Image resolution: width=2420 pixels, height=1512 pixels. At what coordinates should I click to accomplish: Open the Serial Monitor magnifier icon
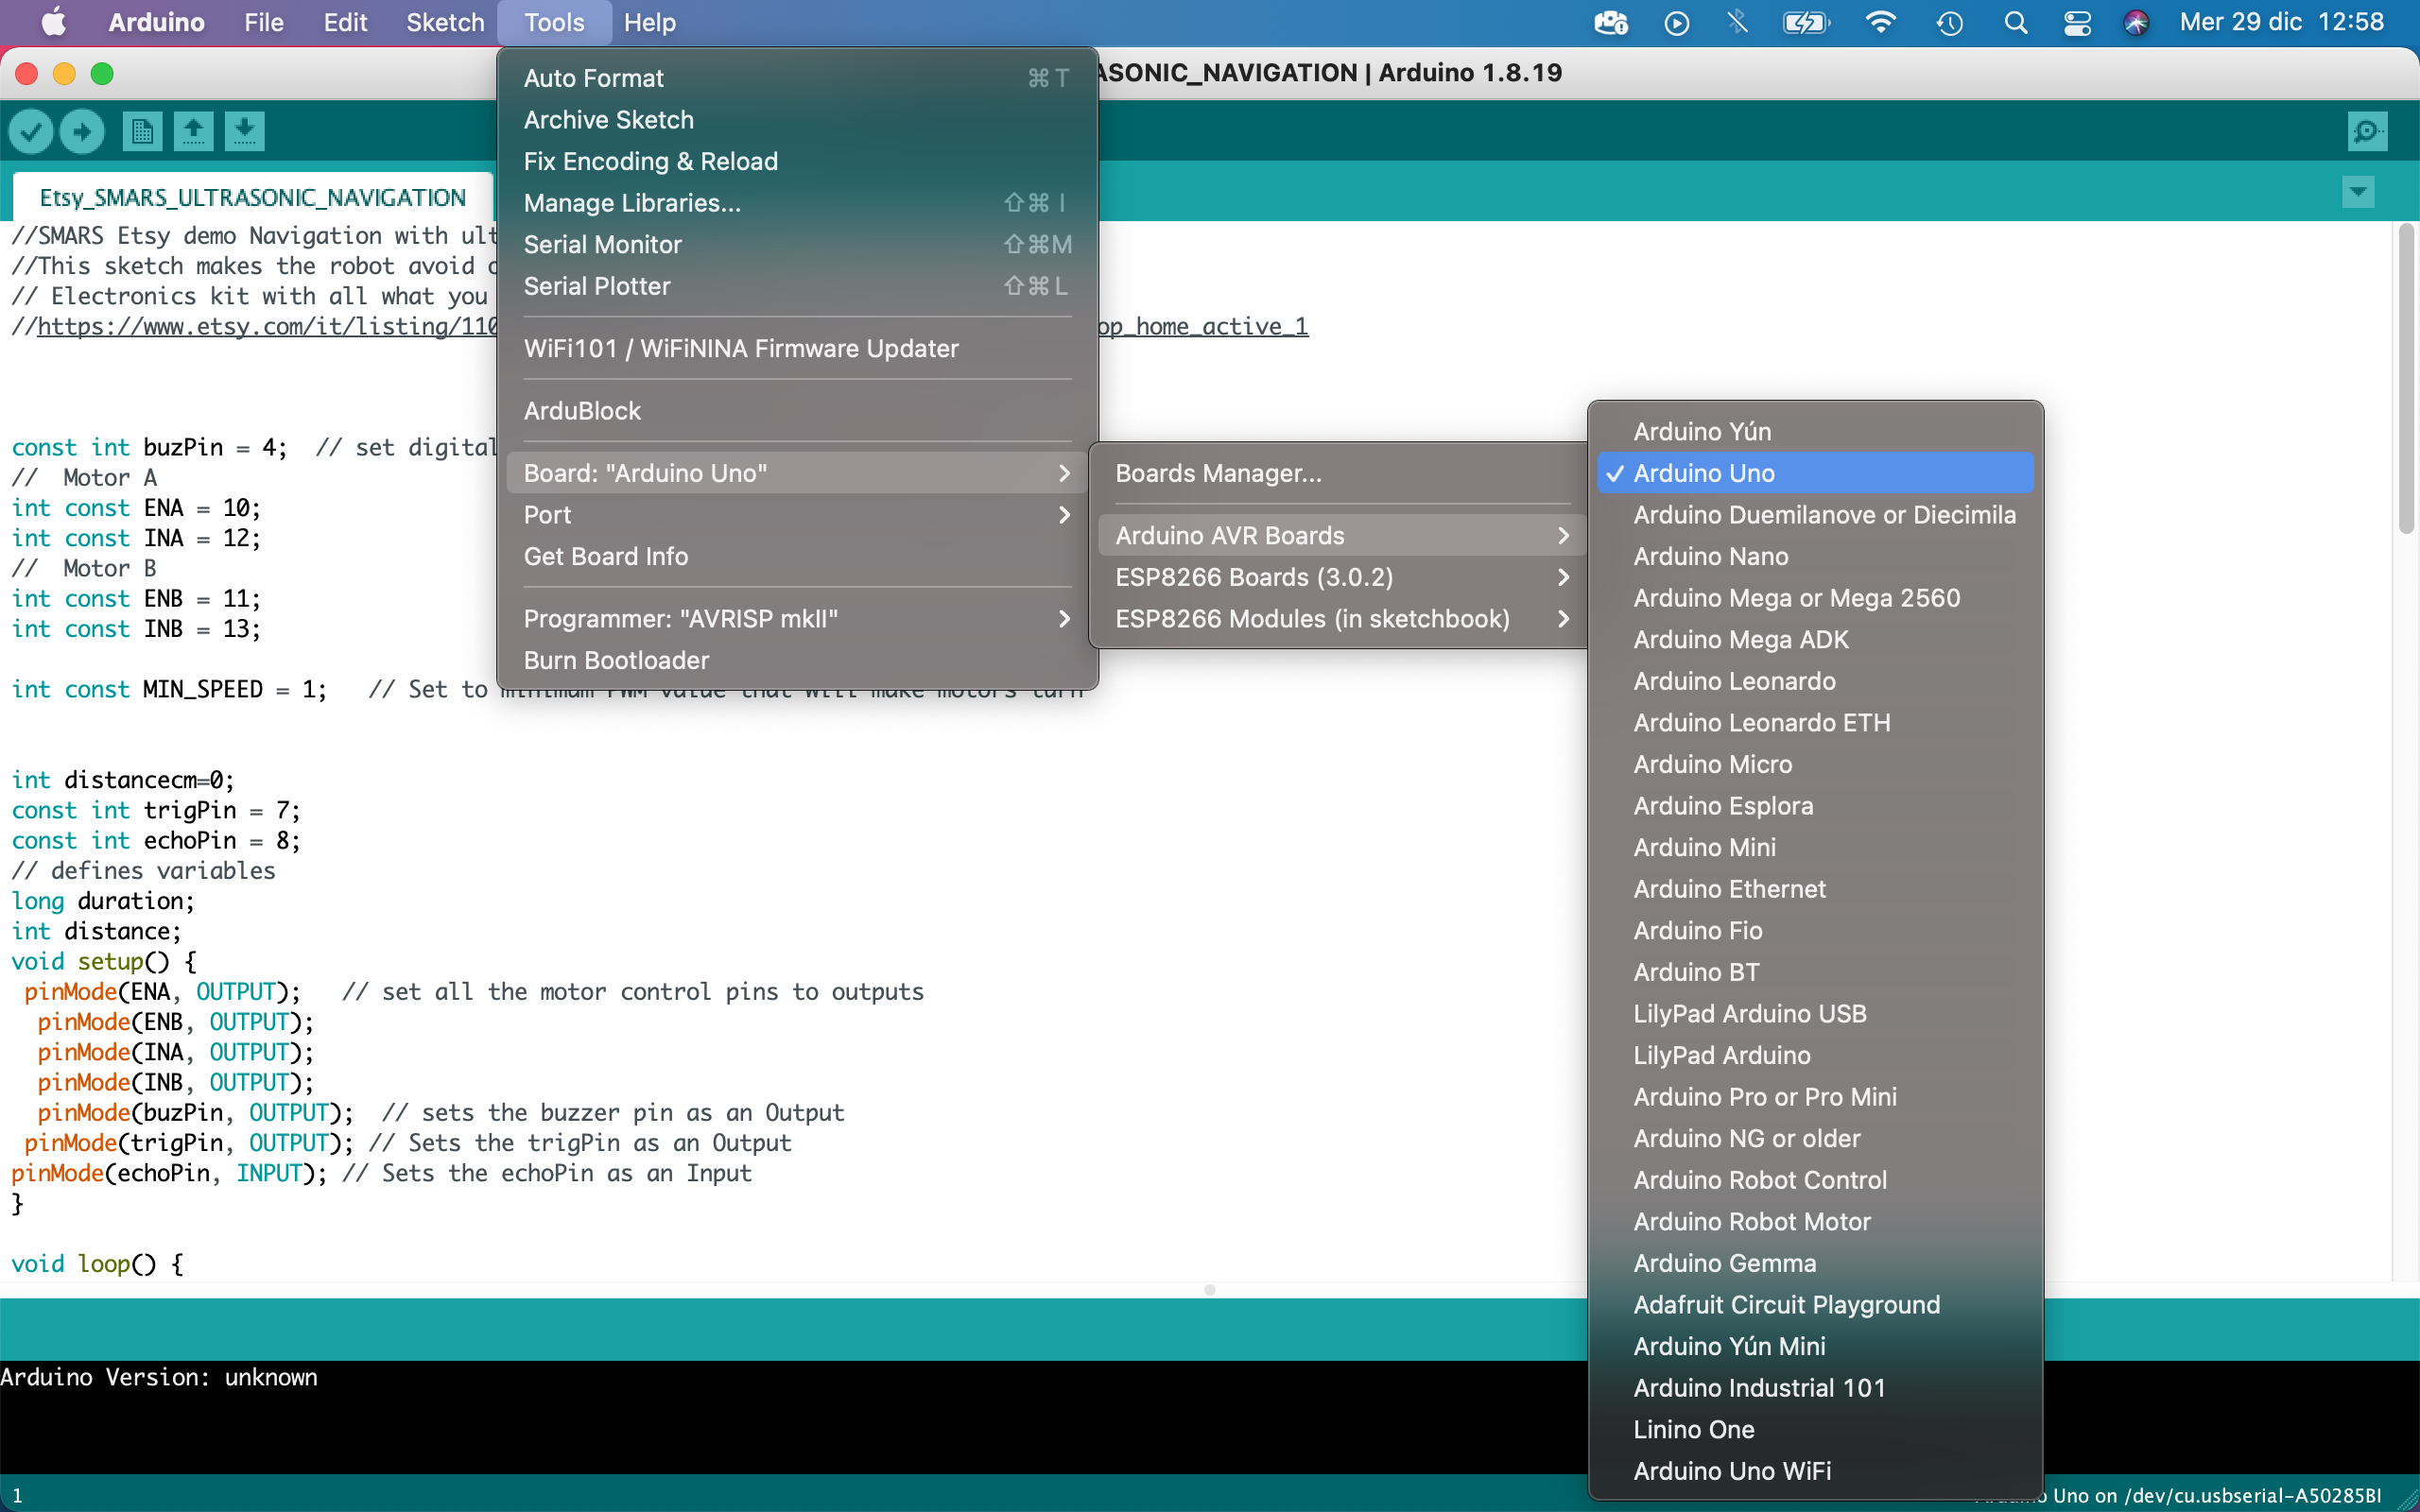click(2367, 131)
